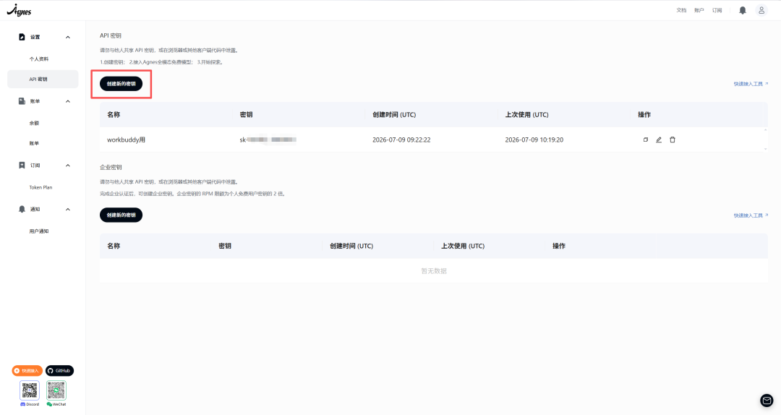This screenshot has height=415, width=781.
Task: Click the Discord QR code
Action: click(30, 390)
